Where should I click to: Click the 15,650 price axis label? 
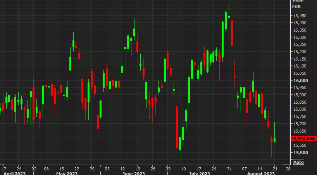(300, 131)
